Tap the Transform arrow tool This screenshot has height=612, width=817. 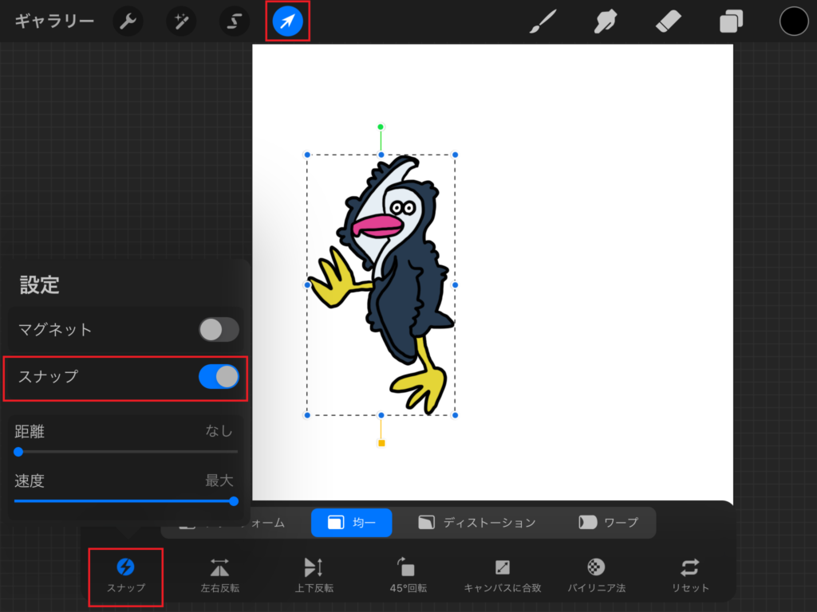tap(287, 22)
